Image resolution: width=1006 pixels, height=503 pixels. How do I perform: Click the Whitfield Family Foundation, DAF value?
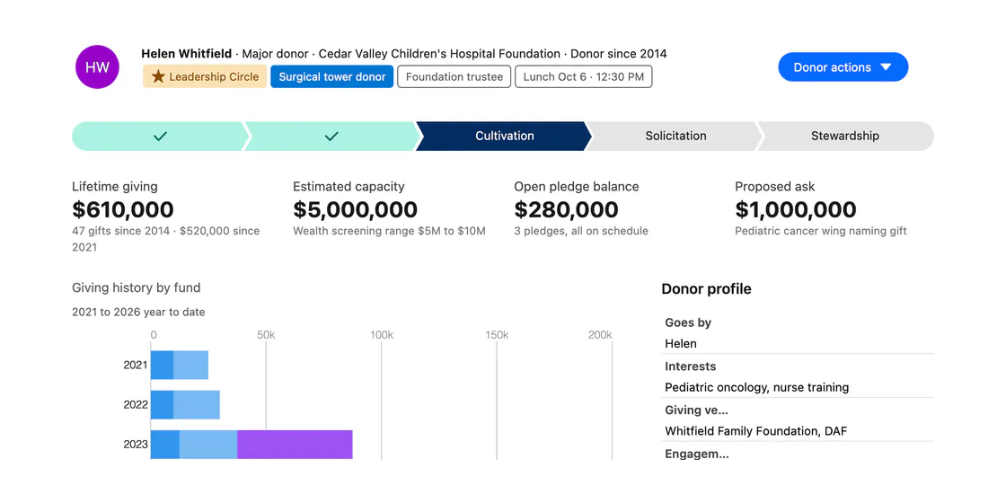tap(755, 431)
